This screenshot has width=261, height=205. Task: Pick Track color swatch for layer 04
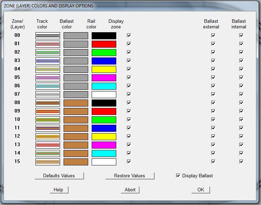(x=48, y=69)
